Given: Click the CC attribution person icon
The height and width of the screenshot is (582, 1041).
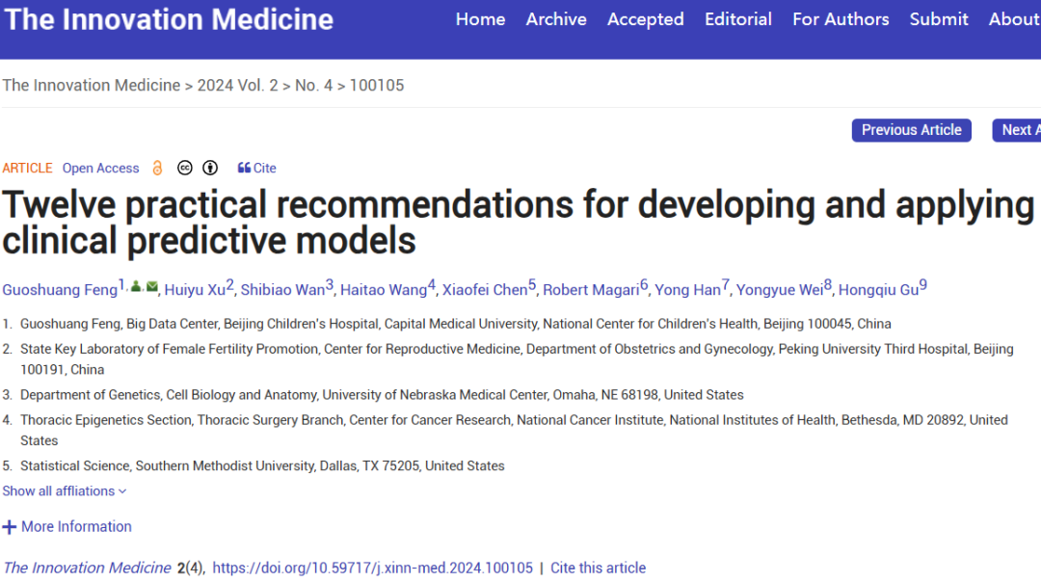Looking at the screenshot, I should (210, 168).
